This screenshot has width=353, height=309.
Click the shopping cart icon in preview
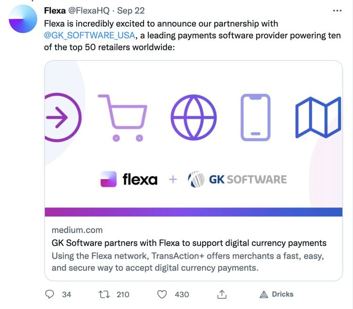122,117
